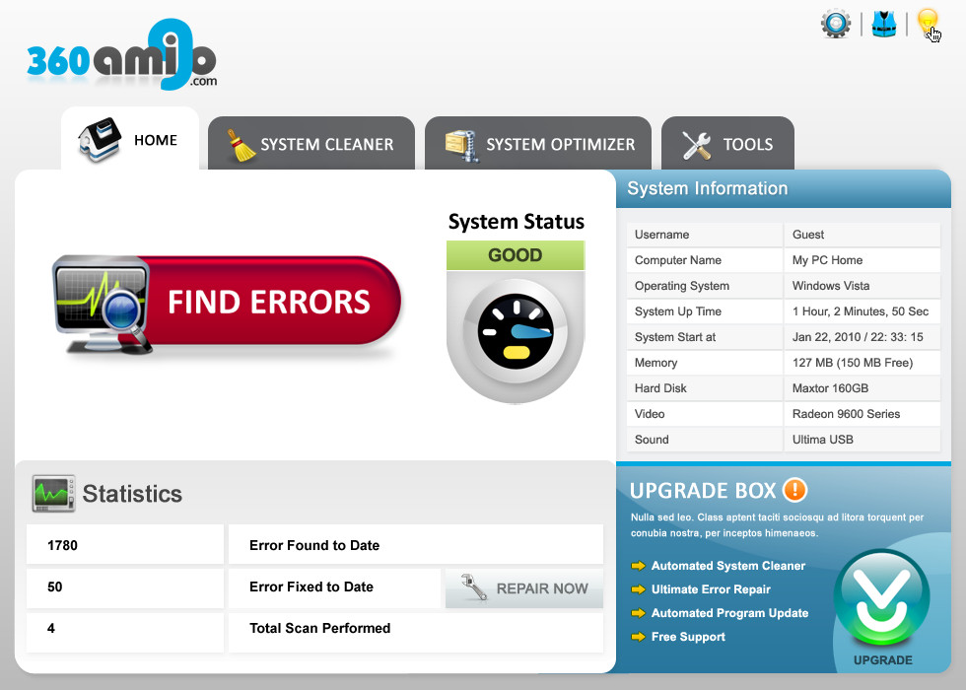Click the blue life vest help icon
This screenshot has width=966, height=690.
coord(883,24)
